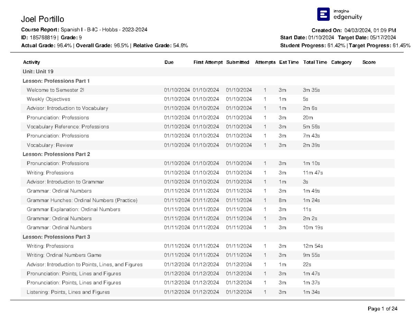Select the Attempts column header
The height and width of the screenshot is (321, 415).
[x=265, y=62]
